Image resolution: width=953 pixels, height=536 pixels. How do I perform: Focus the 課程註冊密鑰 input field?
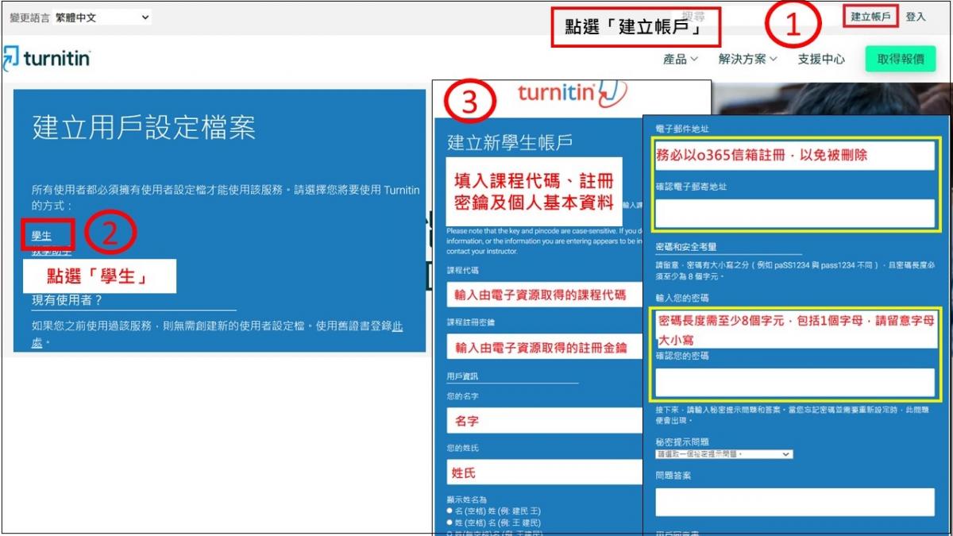[545, 347]
